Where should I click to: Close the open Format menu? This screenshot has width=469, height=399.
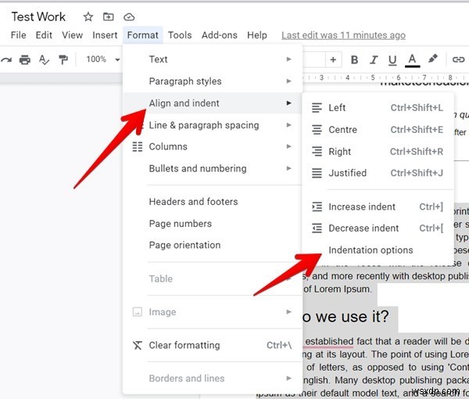point(143,35)
